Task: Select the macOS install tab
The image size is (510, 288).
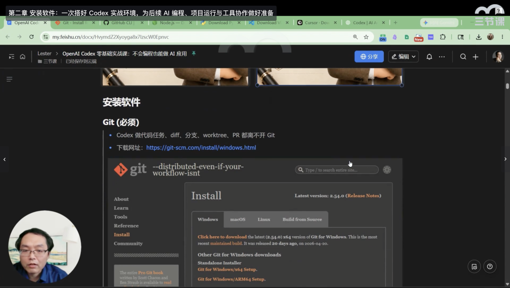Action: point(238,220)
